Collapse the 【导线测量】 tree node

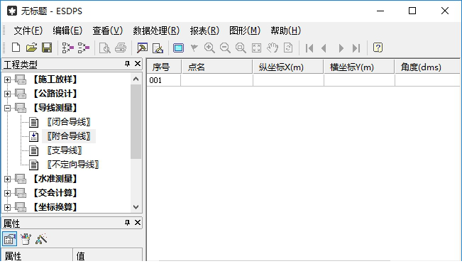pyautogui.click(x=7, y=108)
